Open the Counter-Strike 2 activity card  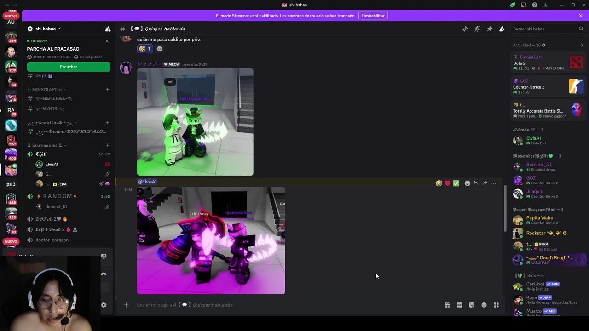548,86
